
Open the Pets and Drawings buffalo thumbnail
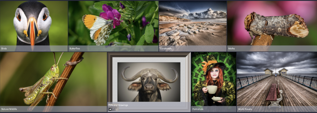[149, 82]
